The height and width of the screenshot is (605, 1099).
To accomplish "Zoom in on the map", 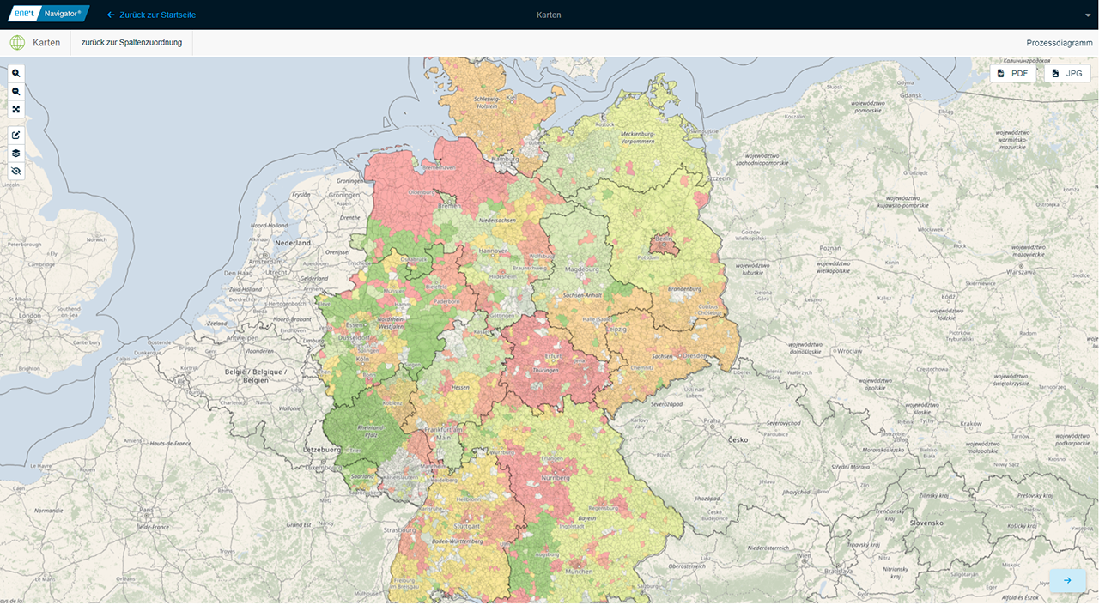I will [16, 74].
